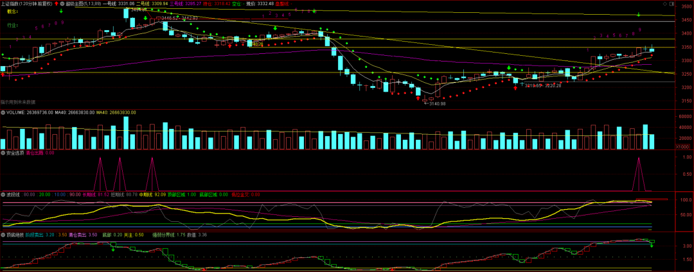
Task: Click the 现价: 3332.48 value
Action: 260,4
